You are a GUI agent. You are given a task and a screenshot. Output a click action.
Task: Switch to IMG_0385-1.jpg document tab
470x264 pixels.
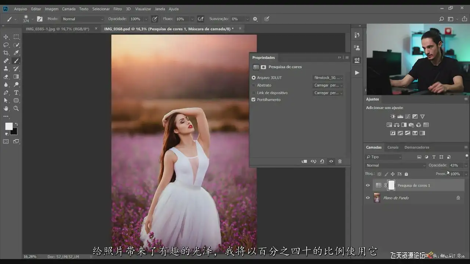click(58, 29)
